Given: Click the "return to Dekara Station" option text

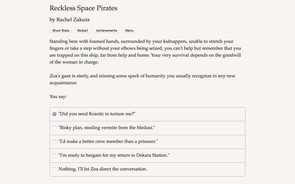Looking at the screenshot, I should 114,155.
